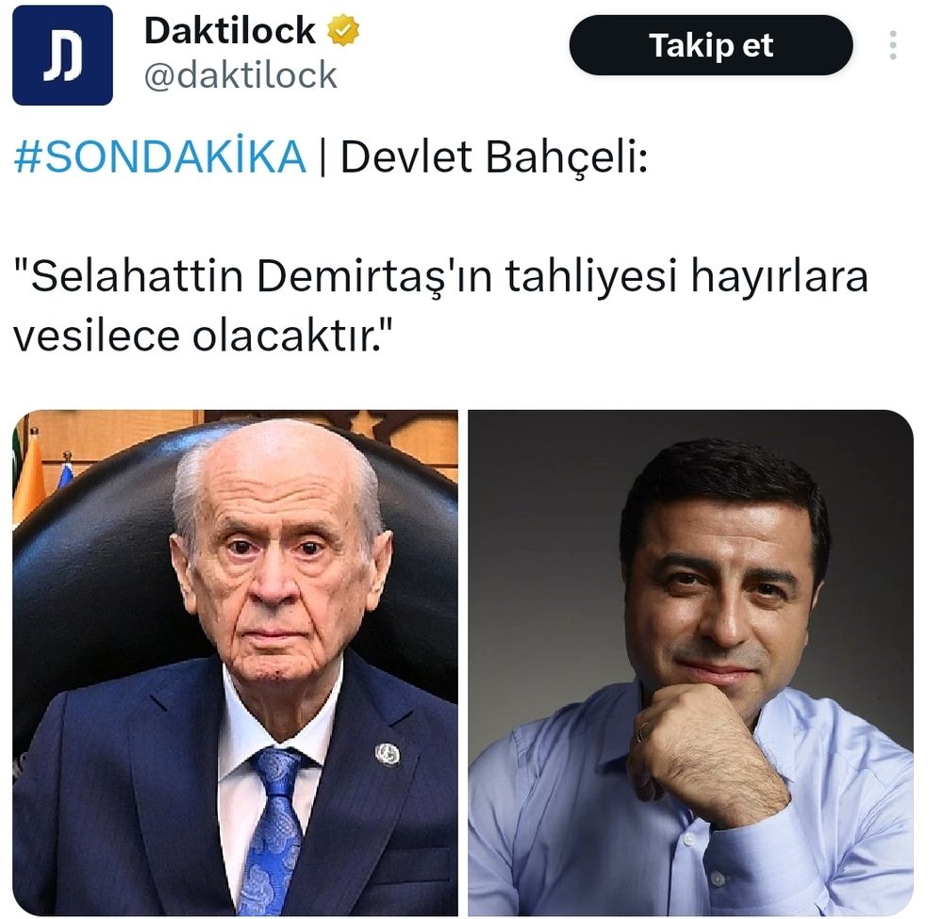Image resolution: width=943 pixels, height=919 pixels.
Task: Follow the account with Takip et
Action: click(x=711, y=45)
